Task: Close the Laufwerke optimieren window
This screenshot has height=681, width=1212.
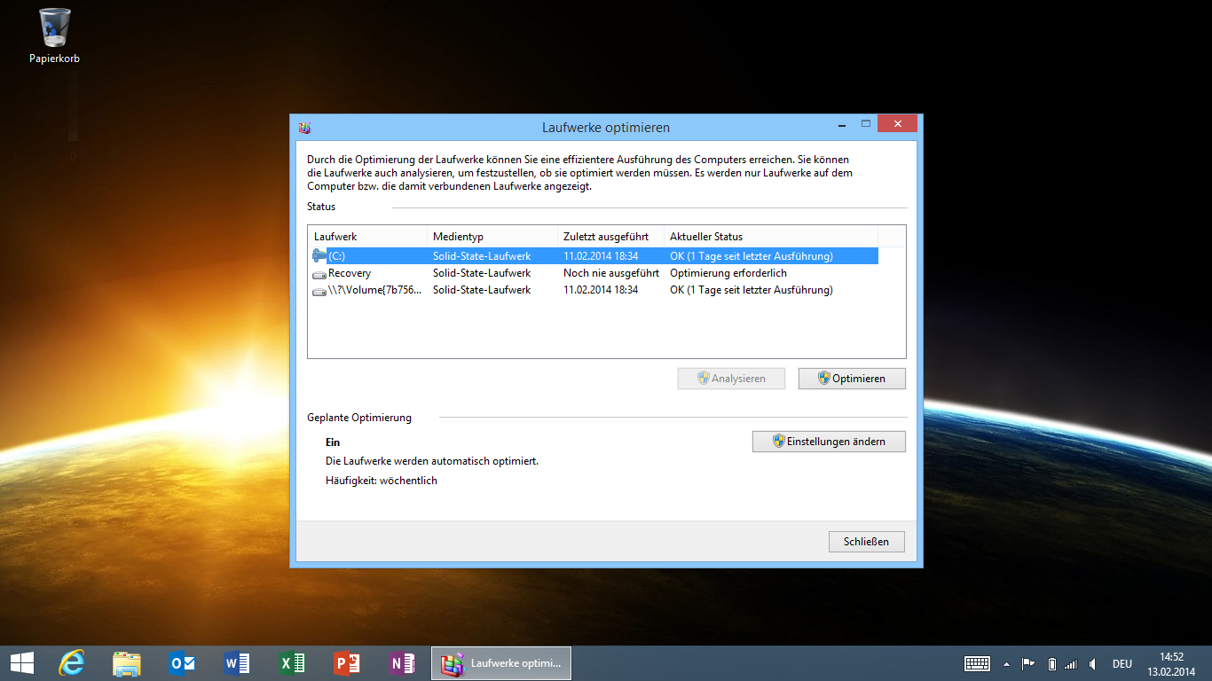Action: click(898, 123)
